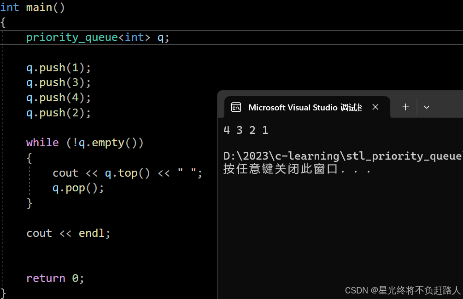Click the cout << q.top() line
The height and width of the screenshot is (299, 463).
pos(127,173)
